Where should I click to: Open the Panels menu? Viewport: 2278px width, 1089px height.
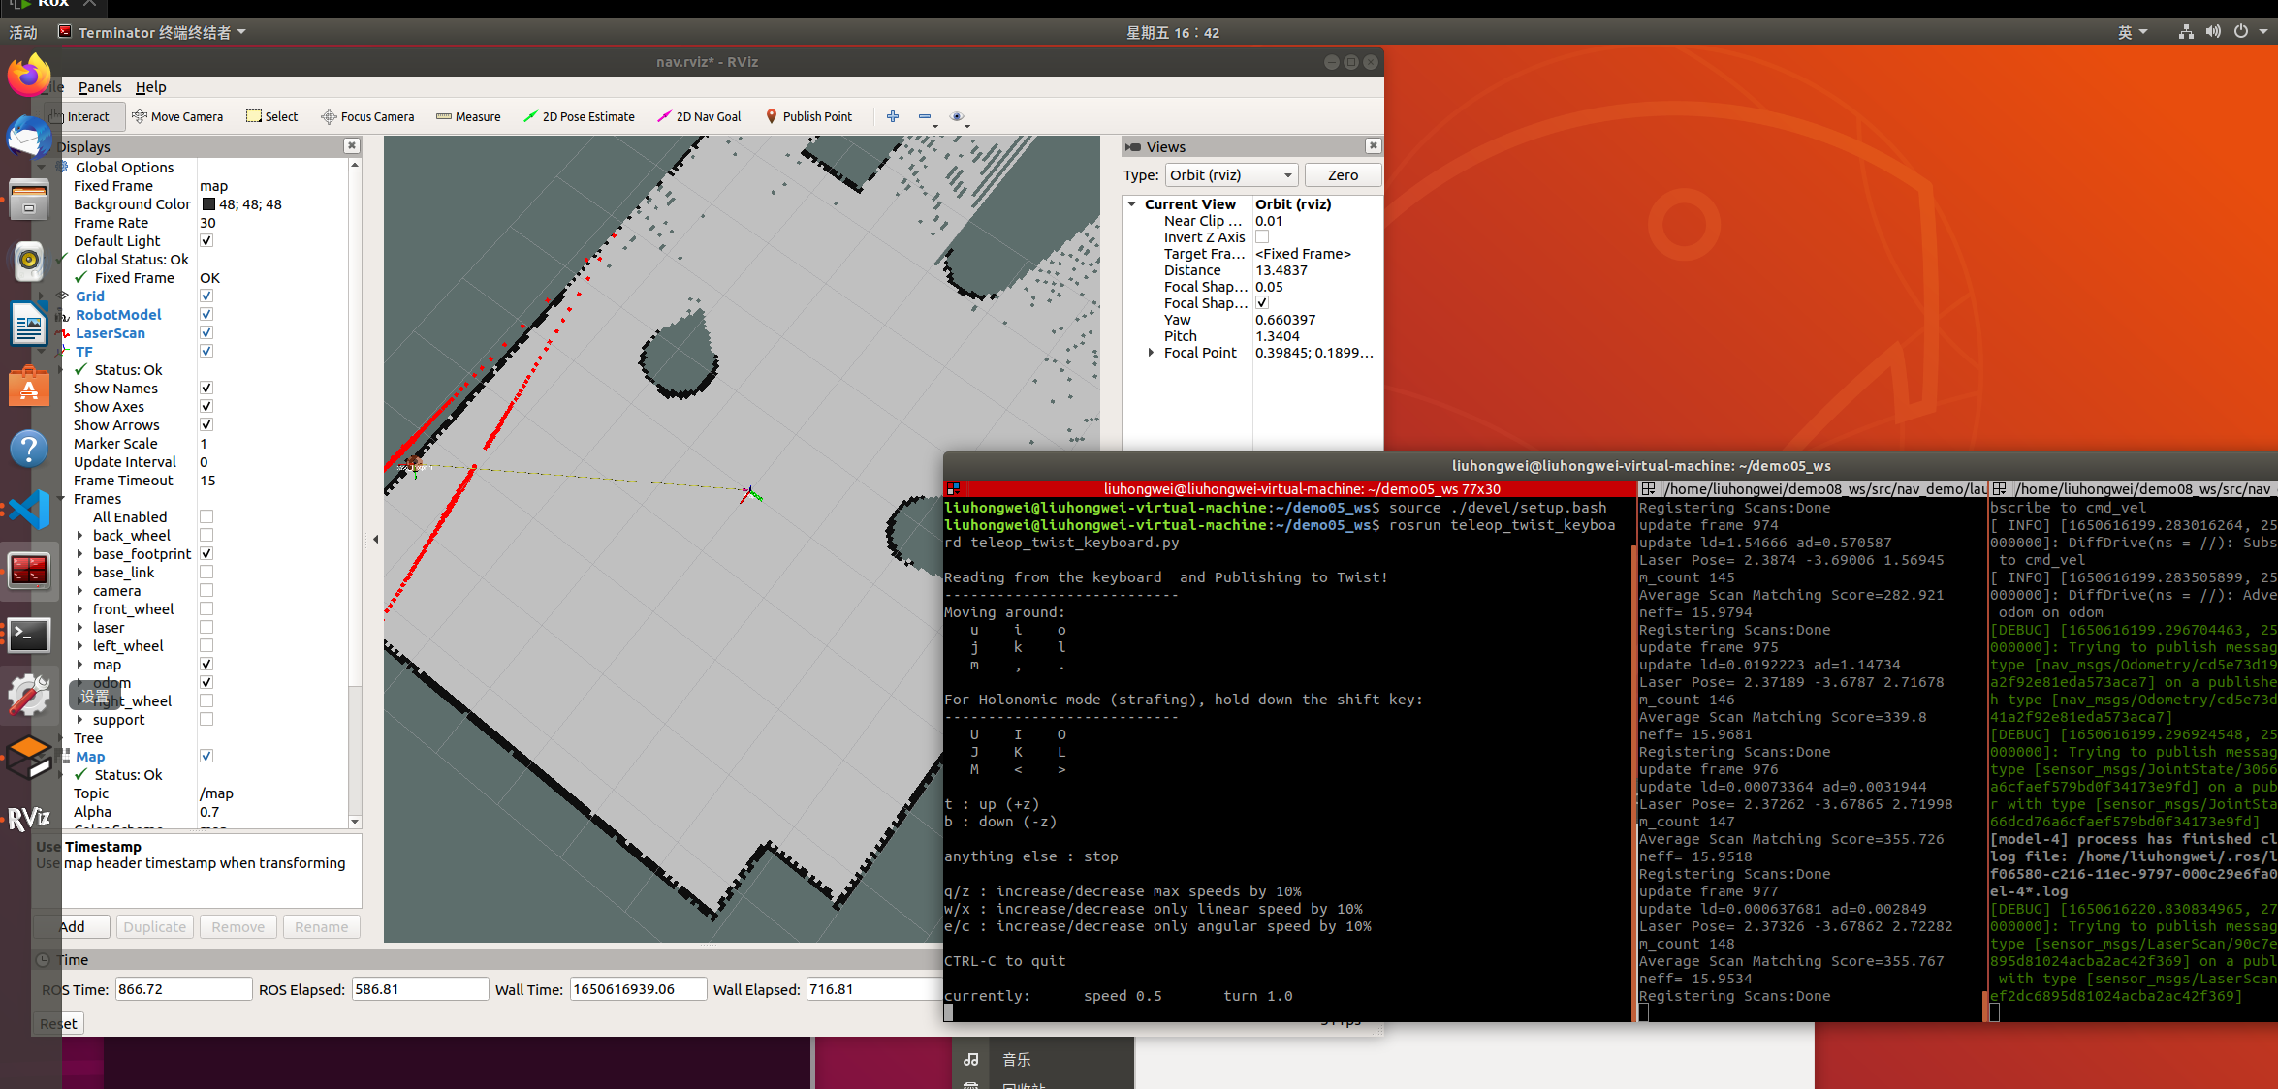[100, 87]
